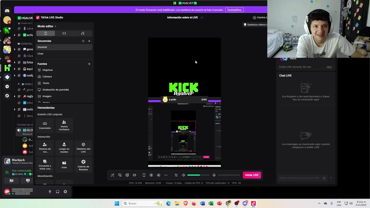Mute the Discord microphone
Screen dimensions: 370x208
(50, 192)
